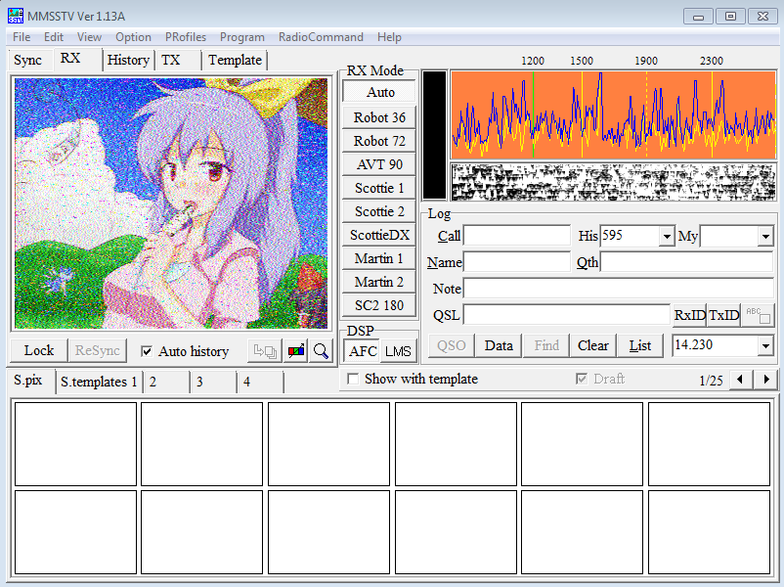Click the List log button

(x=640, y=345)
